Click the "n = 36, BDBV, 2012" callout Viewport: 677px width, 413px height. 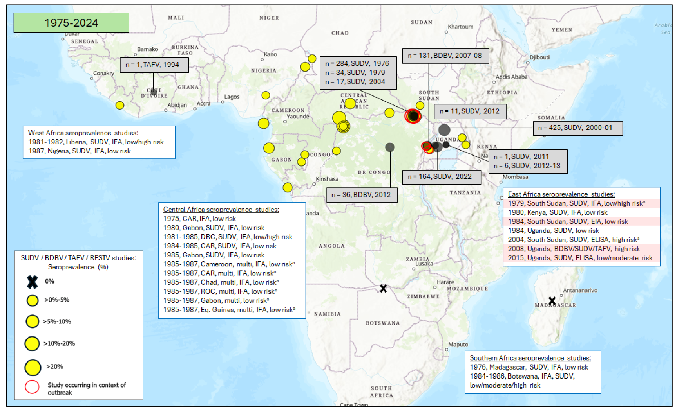coord(362,195)
